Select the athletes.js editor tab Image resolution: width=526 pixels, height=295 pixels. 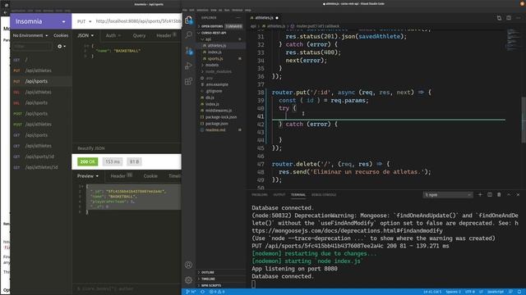point(265,18)
